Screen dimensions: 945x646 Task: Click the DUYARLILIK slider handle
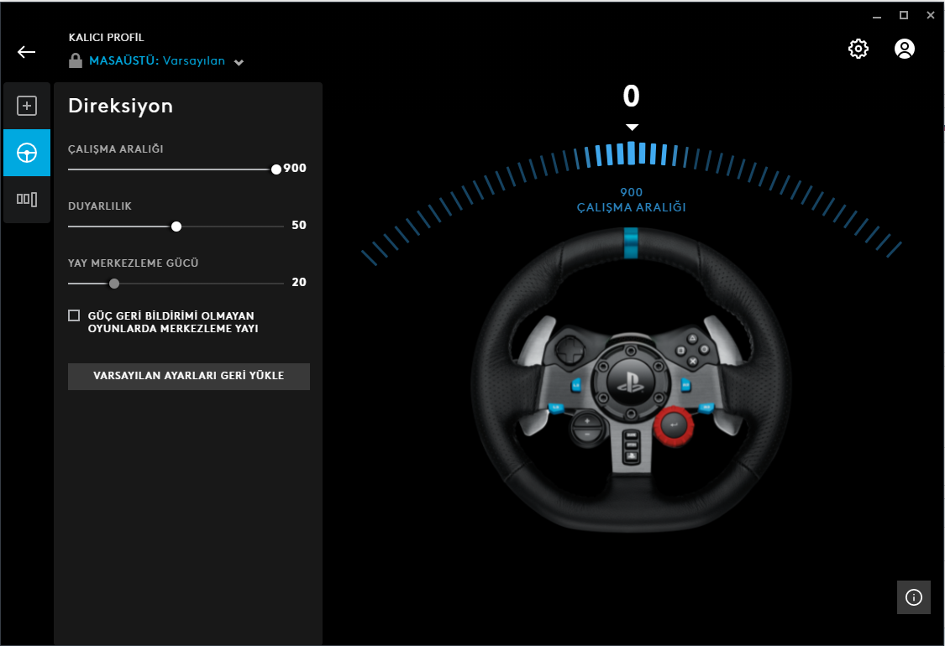(x=176, y=227)
